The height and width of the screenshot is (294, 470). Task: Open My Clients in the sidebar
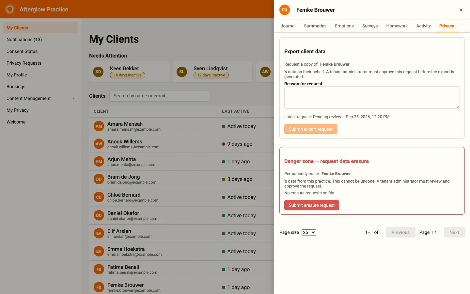click(x=40, y=28)
